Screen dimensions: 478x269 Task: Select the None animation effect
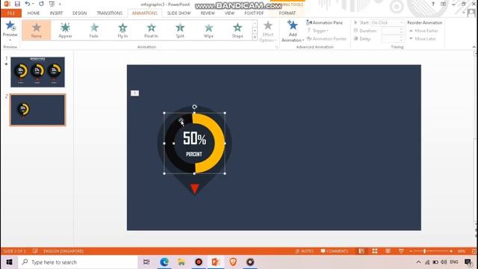[37, 30]
